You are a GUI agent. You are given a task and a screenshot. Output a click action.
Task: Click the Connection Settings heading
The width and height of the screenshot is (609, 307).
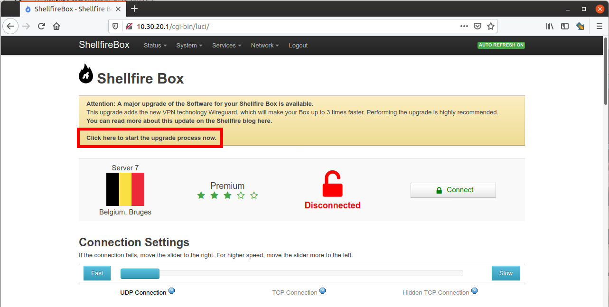coord(134,242)
